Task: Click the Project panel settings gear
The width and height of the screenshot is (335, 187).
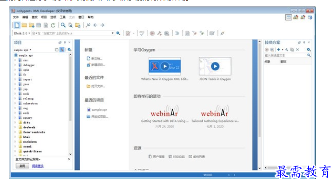Action: (69, 50)
